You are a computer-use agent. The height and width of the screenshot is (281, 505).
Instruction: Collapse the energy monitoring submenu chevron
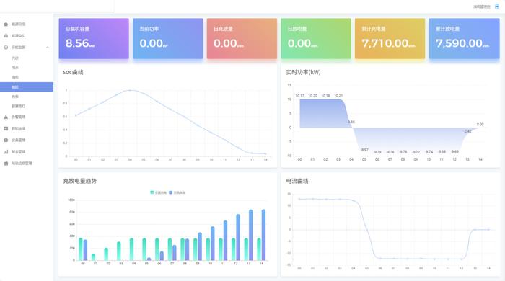[48, 48]
